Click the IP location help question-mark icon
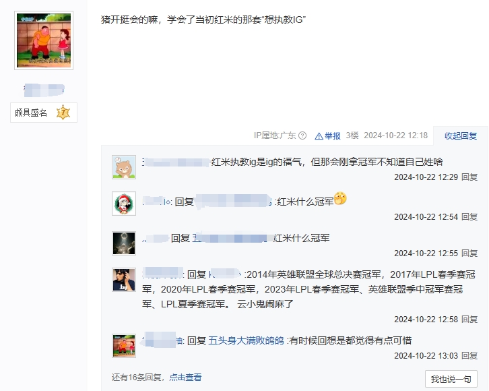The width and height of the screenshot is (489, 391). tap(302, 136)
